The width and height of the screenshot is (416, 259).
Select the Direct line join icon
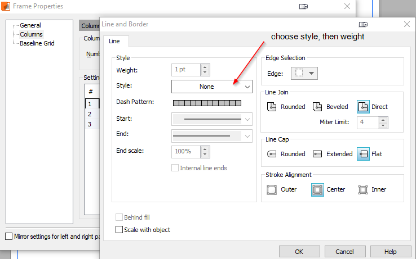(x=363, y=107)
